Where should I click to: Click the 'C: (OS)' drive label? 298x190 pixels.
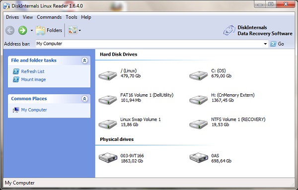point(219,71)
